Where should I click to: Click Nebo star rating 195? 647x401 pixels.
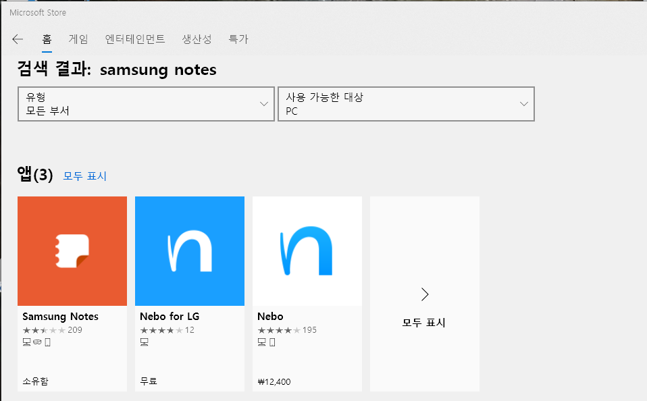pos(287,330)
